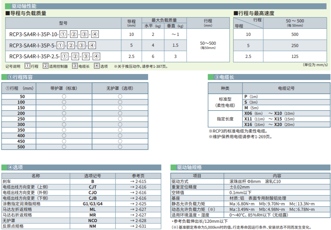Click legend entry ③电缆长 below the model table
This screenshot has height=230, width=331.
click(81, 66)
